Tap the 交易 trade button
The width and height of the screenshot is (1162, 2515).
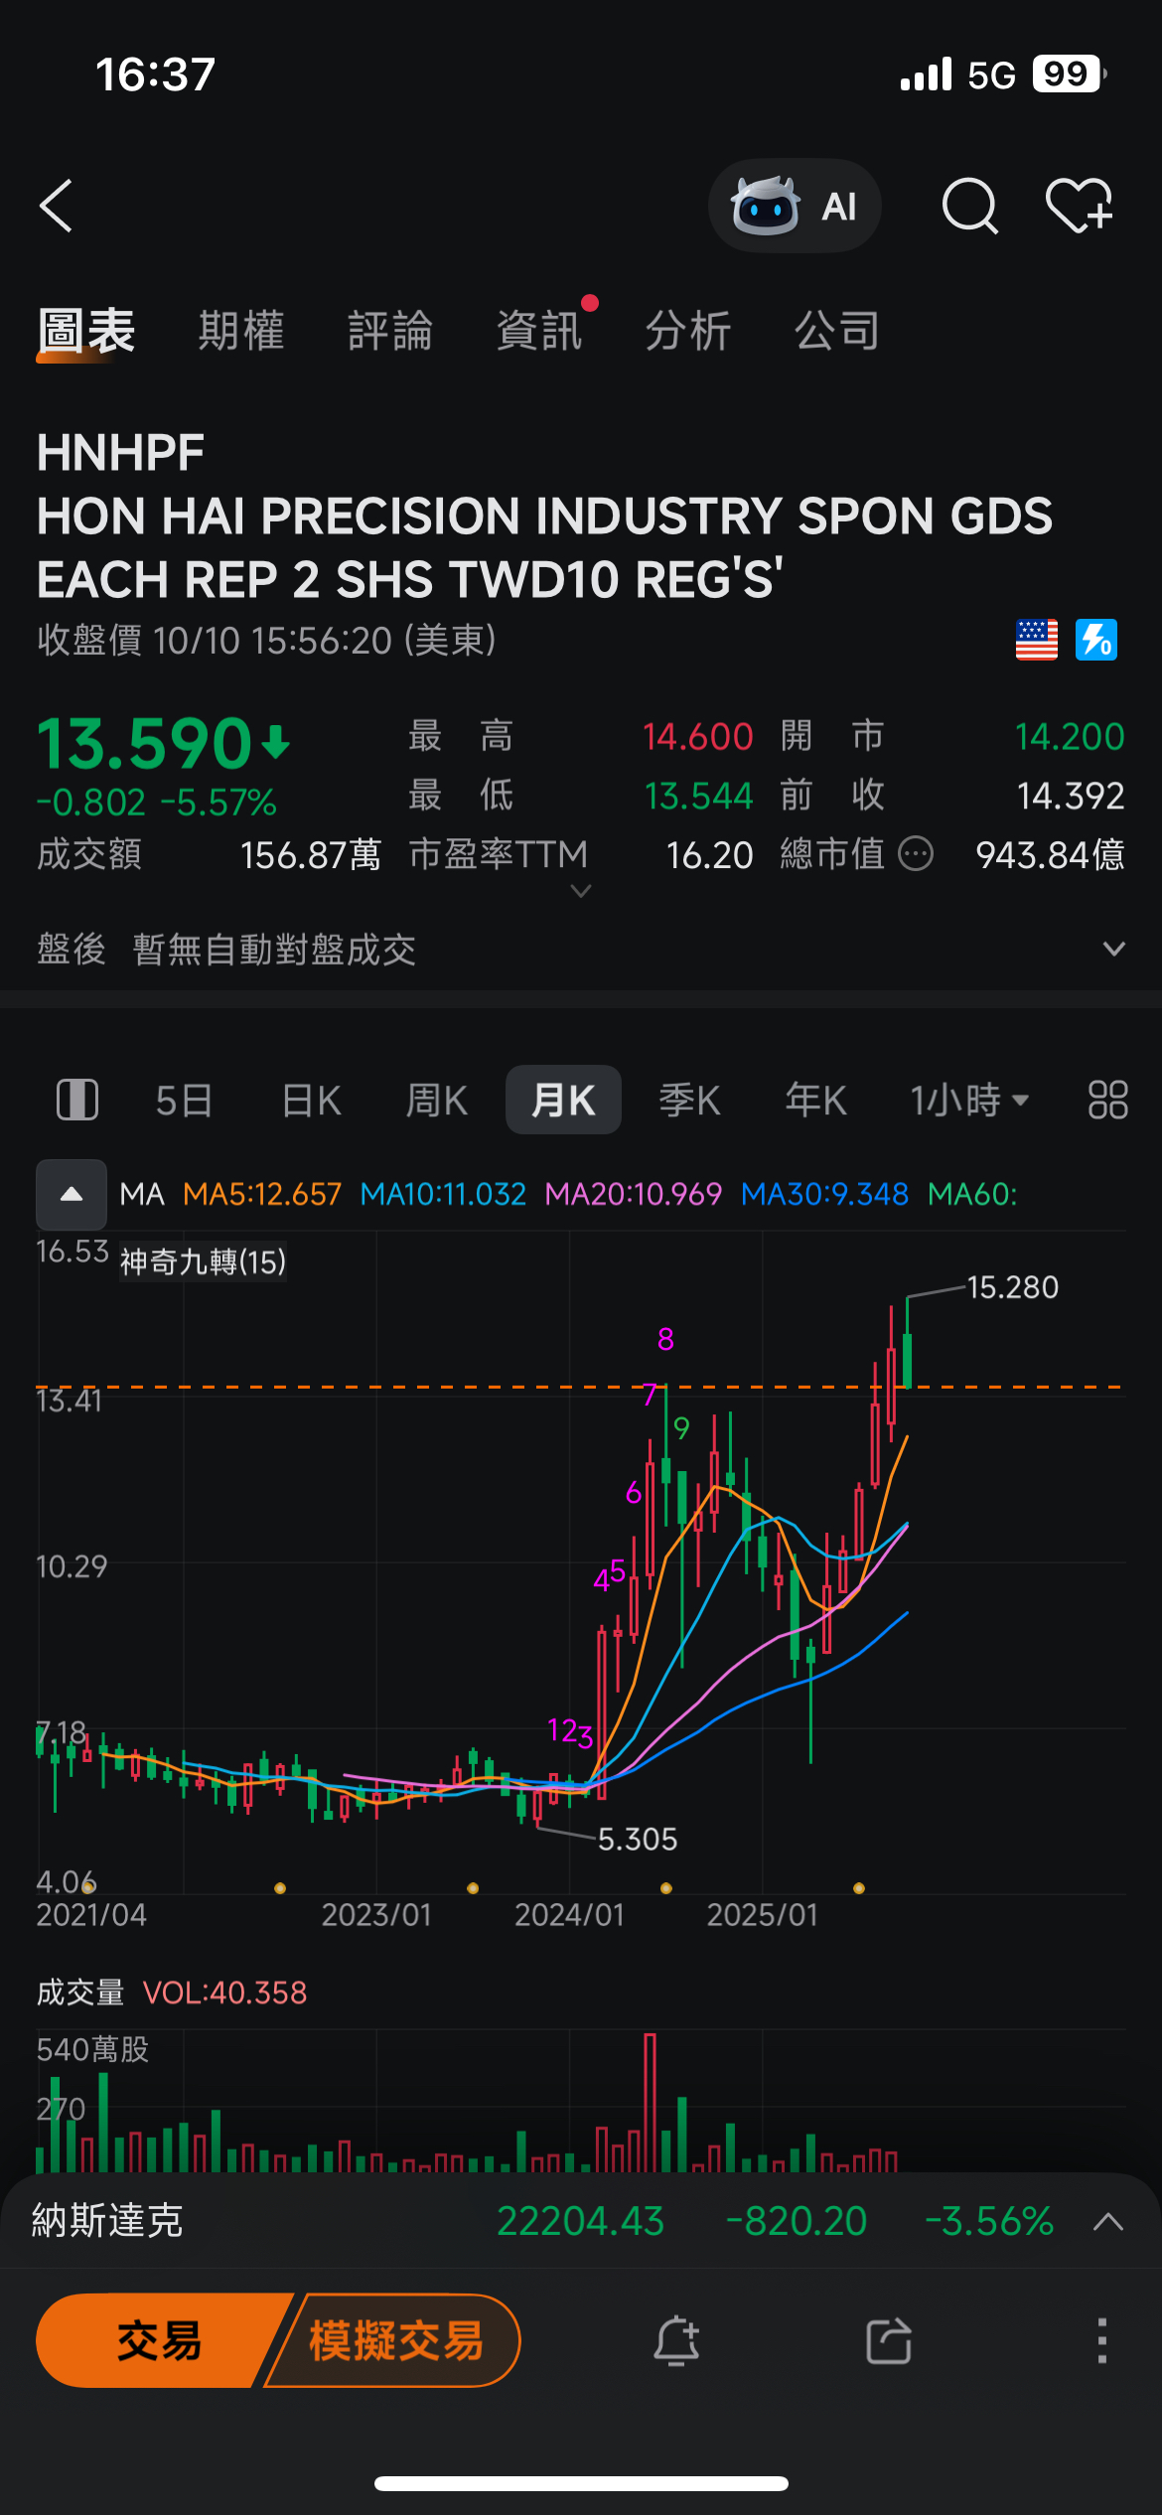pyautogui.click(x=160, y=2340)
